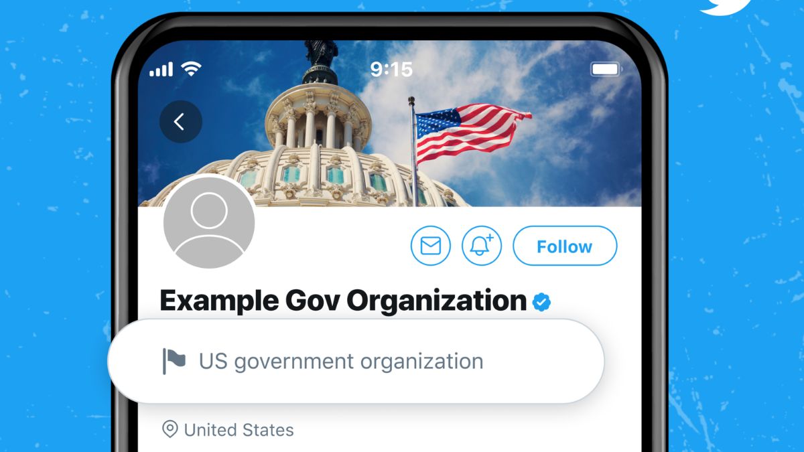Tap the battery indicator icon

coord(606,70)
